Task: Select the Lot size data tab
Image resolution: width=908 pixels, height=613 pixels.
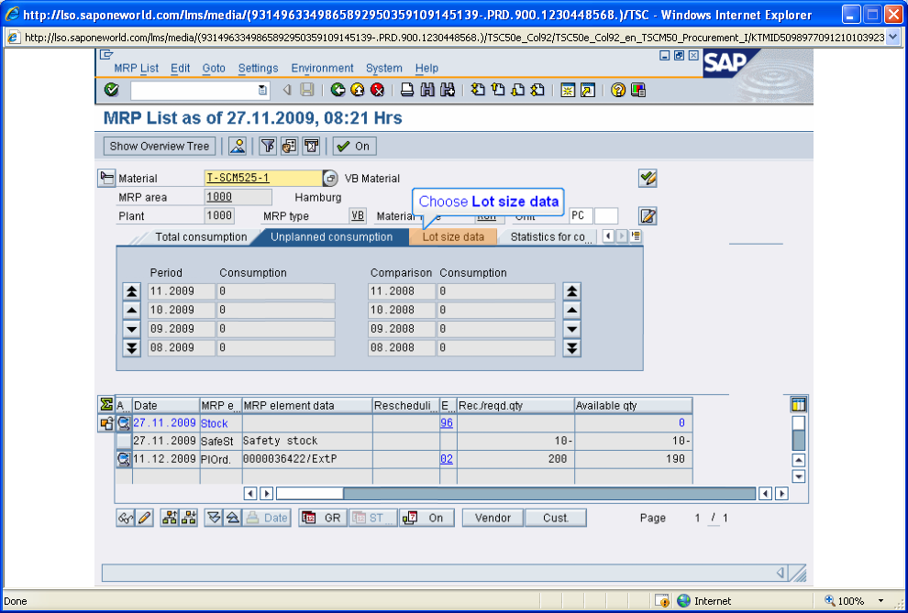Action: click(453, 237)
